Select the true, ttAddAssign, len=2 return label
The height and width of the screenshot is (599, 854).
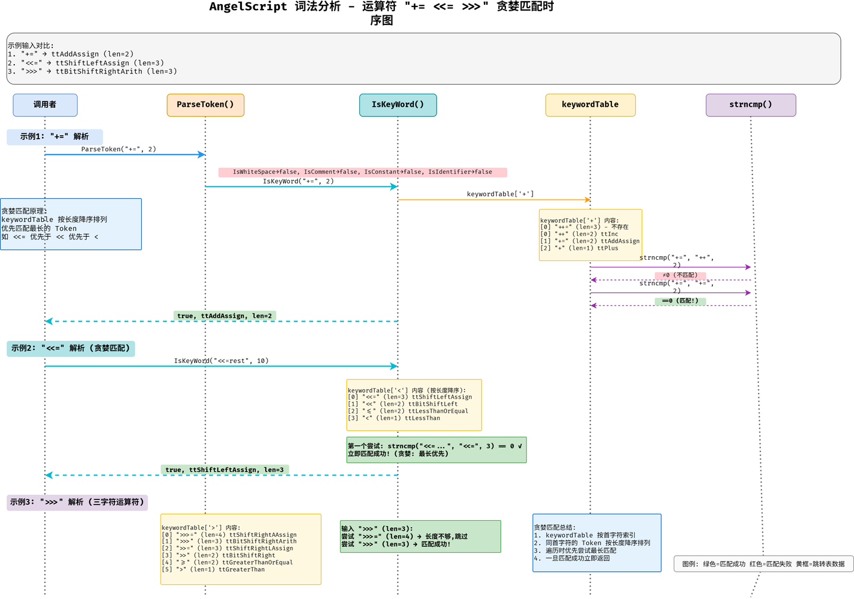(225, 316)
